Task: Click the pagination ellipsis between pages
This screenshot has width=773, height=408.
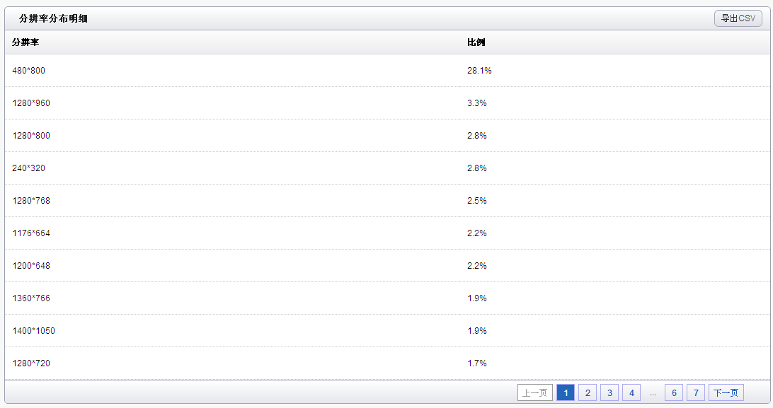Action: [653, 394]
